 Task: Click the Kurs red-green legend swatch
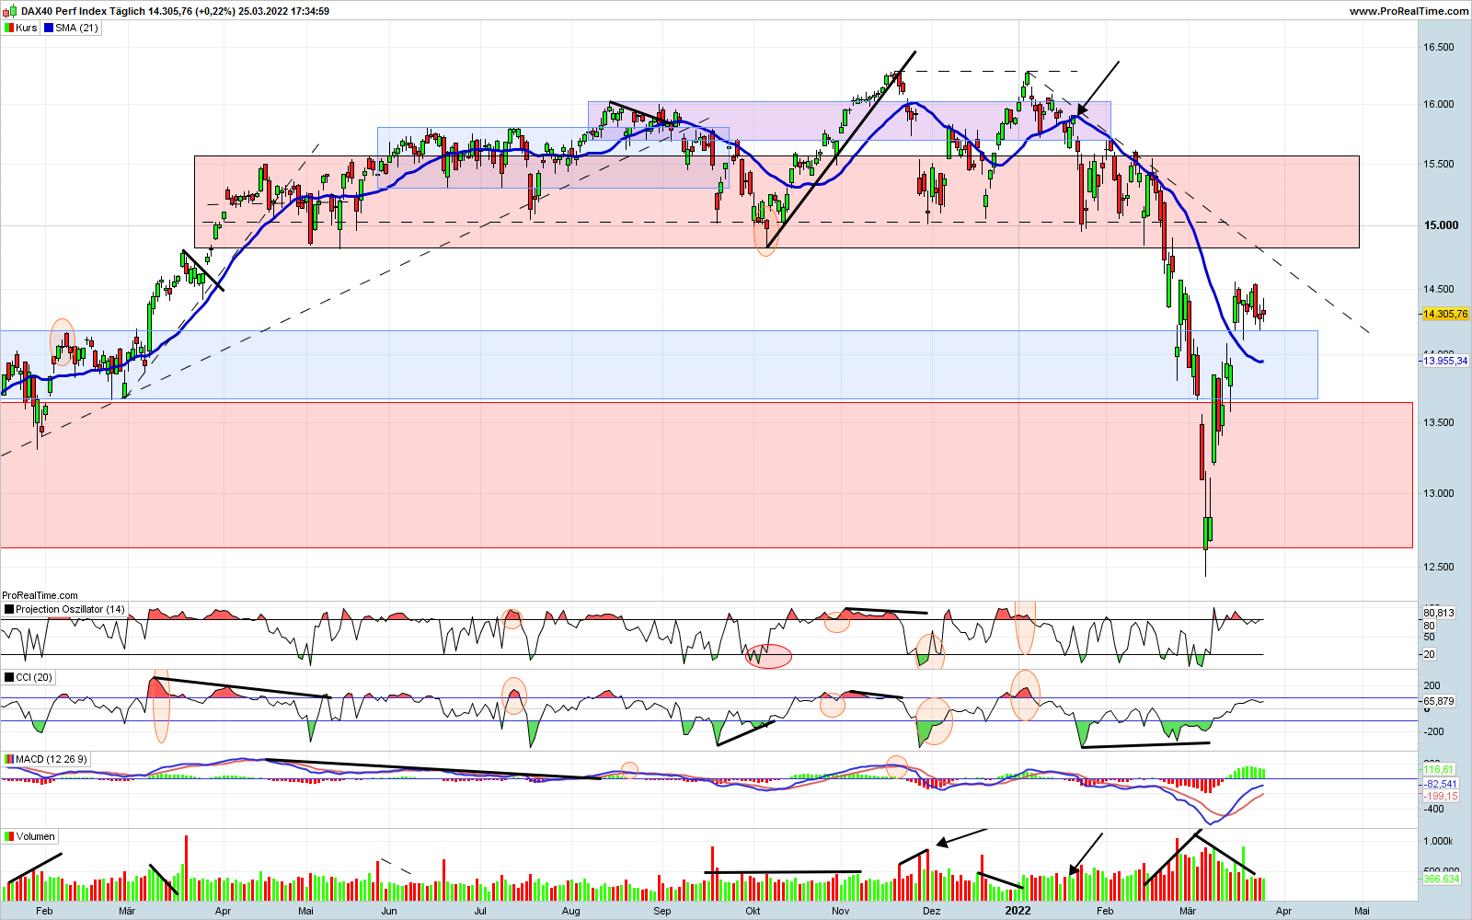[9, 28]
